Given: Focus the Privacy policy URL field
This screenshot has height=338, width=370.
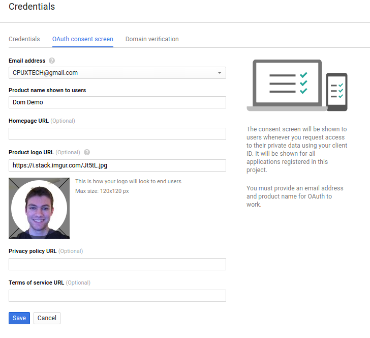Looking at the screenshot, I should pos(117,264).
